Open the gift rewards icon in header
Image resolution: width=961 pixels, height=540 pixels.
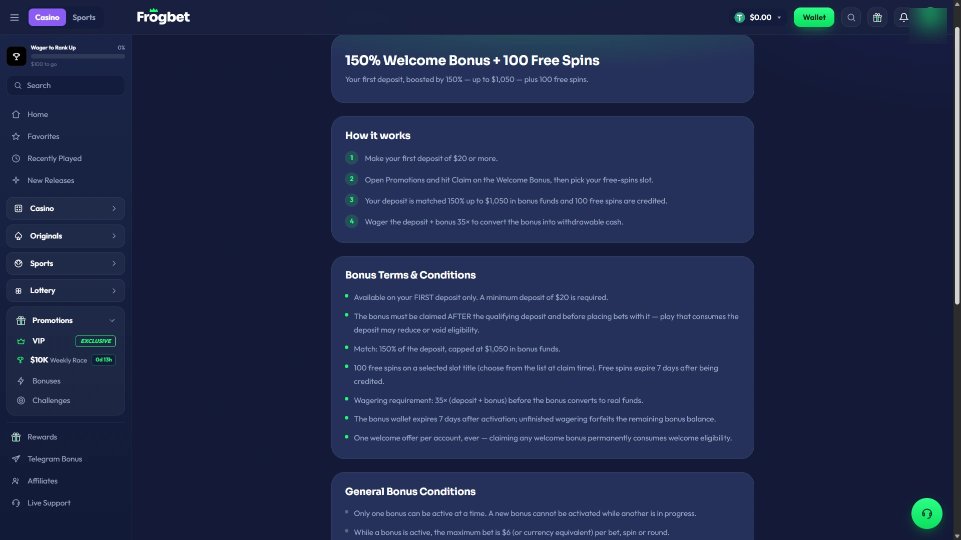tap(877, 17)
